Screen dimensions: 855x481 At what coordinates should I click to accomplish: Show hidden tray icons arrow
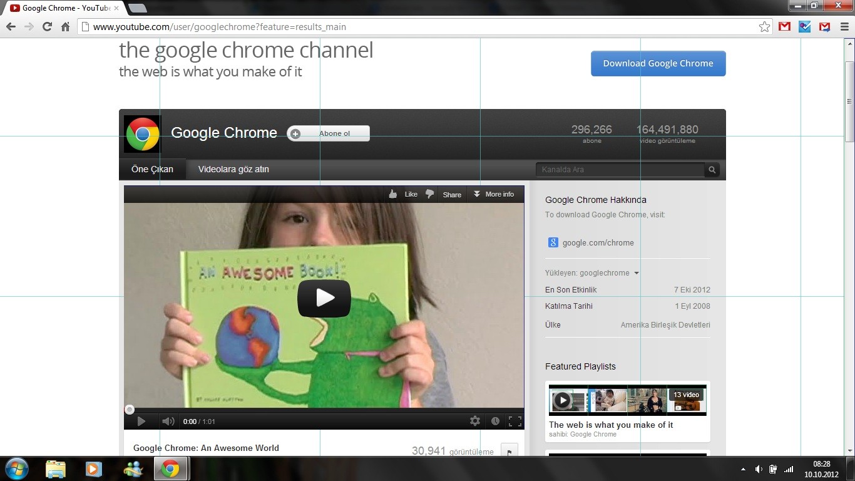pyautogui.click(x=743, y=469)
